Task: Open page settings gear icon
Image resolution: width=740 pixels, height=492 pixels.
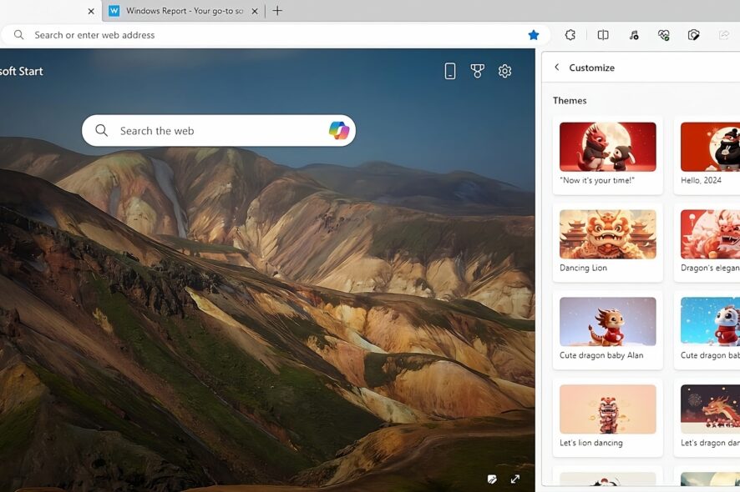Action: pyautogui.click(x=505, y=71)
